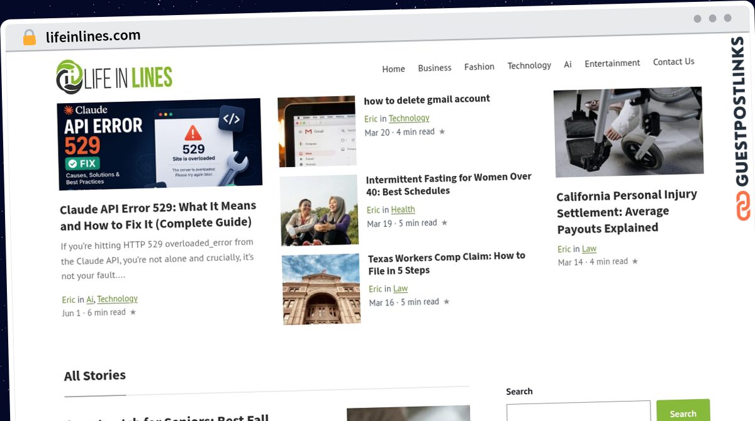This screenshot has width=755, height=421.
Task: Click Law category under California article
Action: (590, 249)
